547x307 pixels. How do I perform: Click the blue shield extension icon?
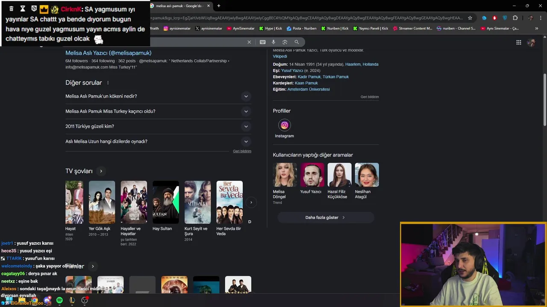point(505,18)
